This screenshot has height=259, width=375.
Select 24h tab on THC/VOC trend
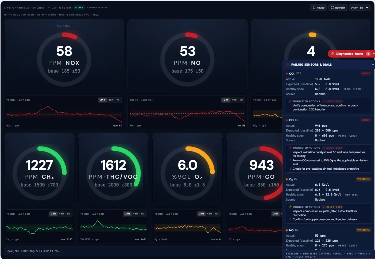coord(127,214)
